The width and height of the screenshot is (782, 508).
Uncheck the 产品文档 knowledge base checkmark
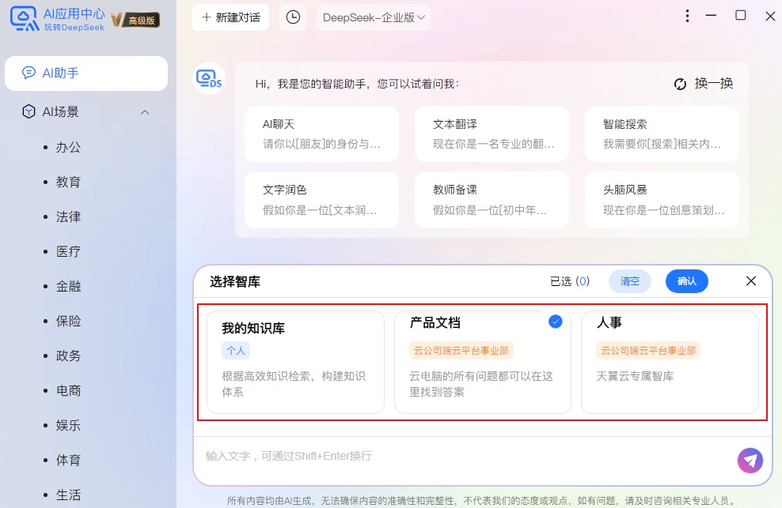click(555, 322)
